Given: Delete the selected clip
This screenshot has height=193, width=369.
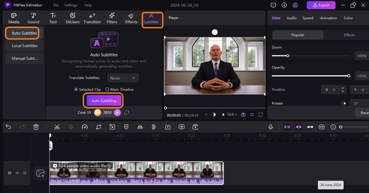Looking at the screenshot, I should click(36, 127).
